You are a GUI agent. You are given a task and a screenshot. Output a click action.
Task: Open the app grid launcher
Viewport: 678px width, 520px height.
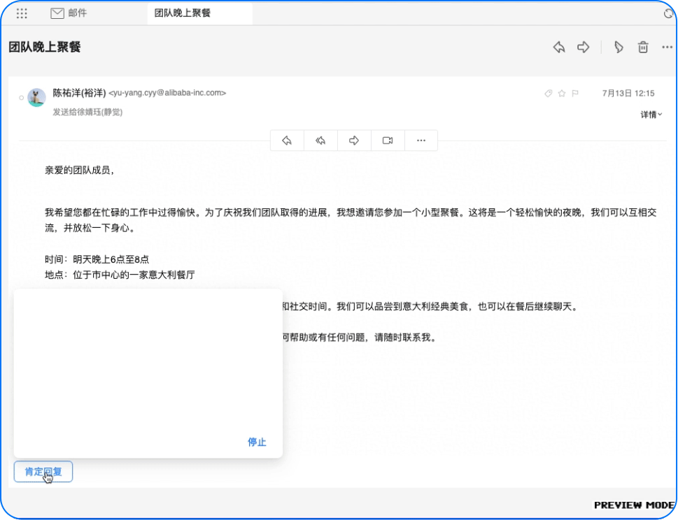coord(22,13)
